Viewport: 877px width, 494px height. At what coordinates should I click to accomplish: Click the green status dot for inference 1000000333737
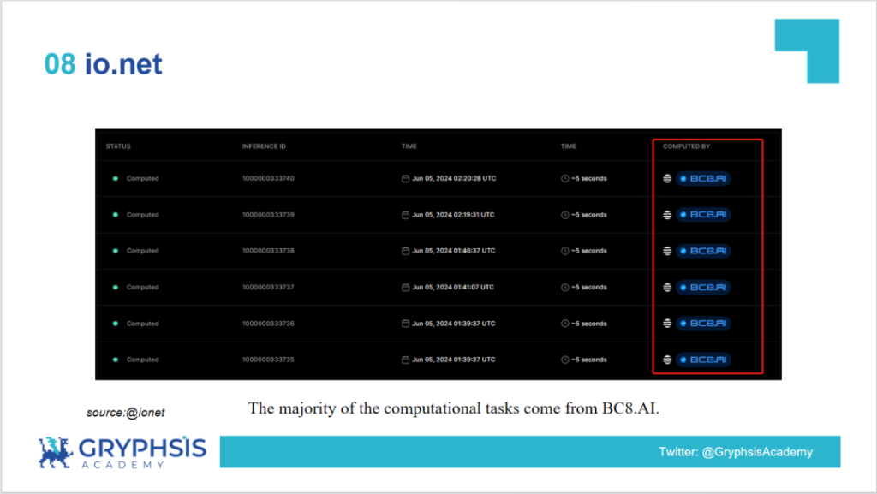[116, 288]
